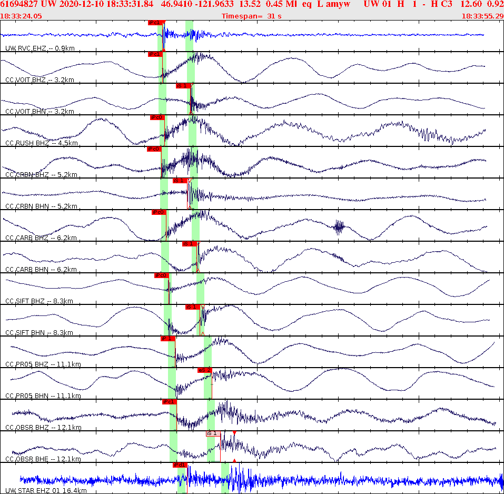The height and width of the screenshot is (494, 504).
Task: Select the iS 1 flag on VOIT BHN trace
Action: 184,87
